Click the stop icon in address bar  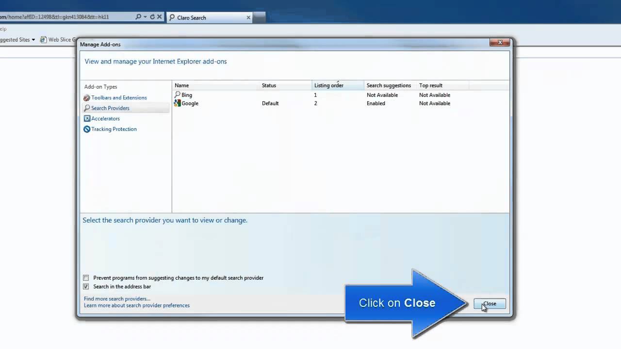click(x=159, y=17)
